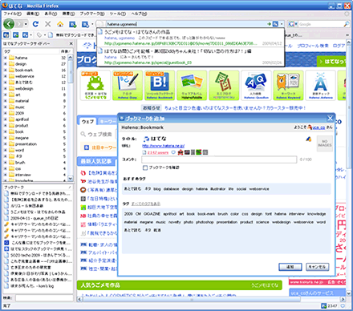353x311 pixels.
Task: Open the Hatena Fotolife photos icon
Action: coord(192,85)
